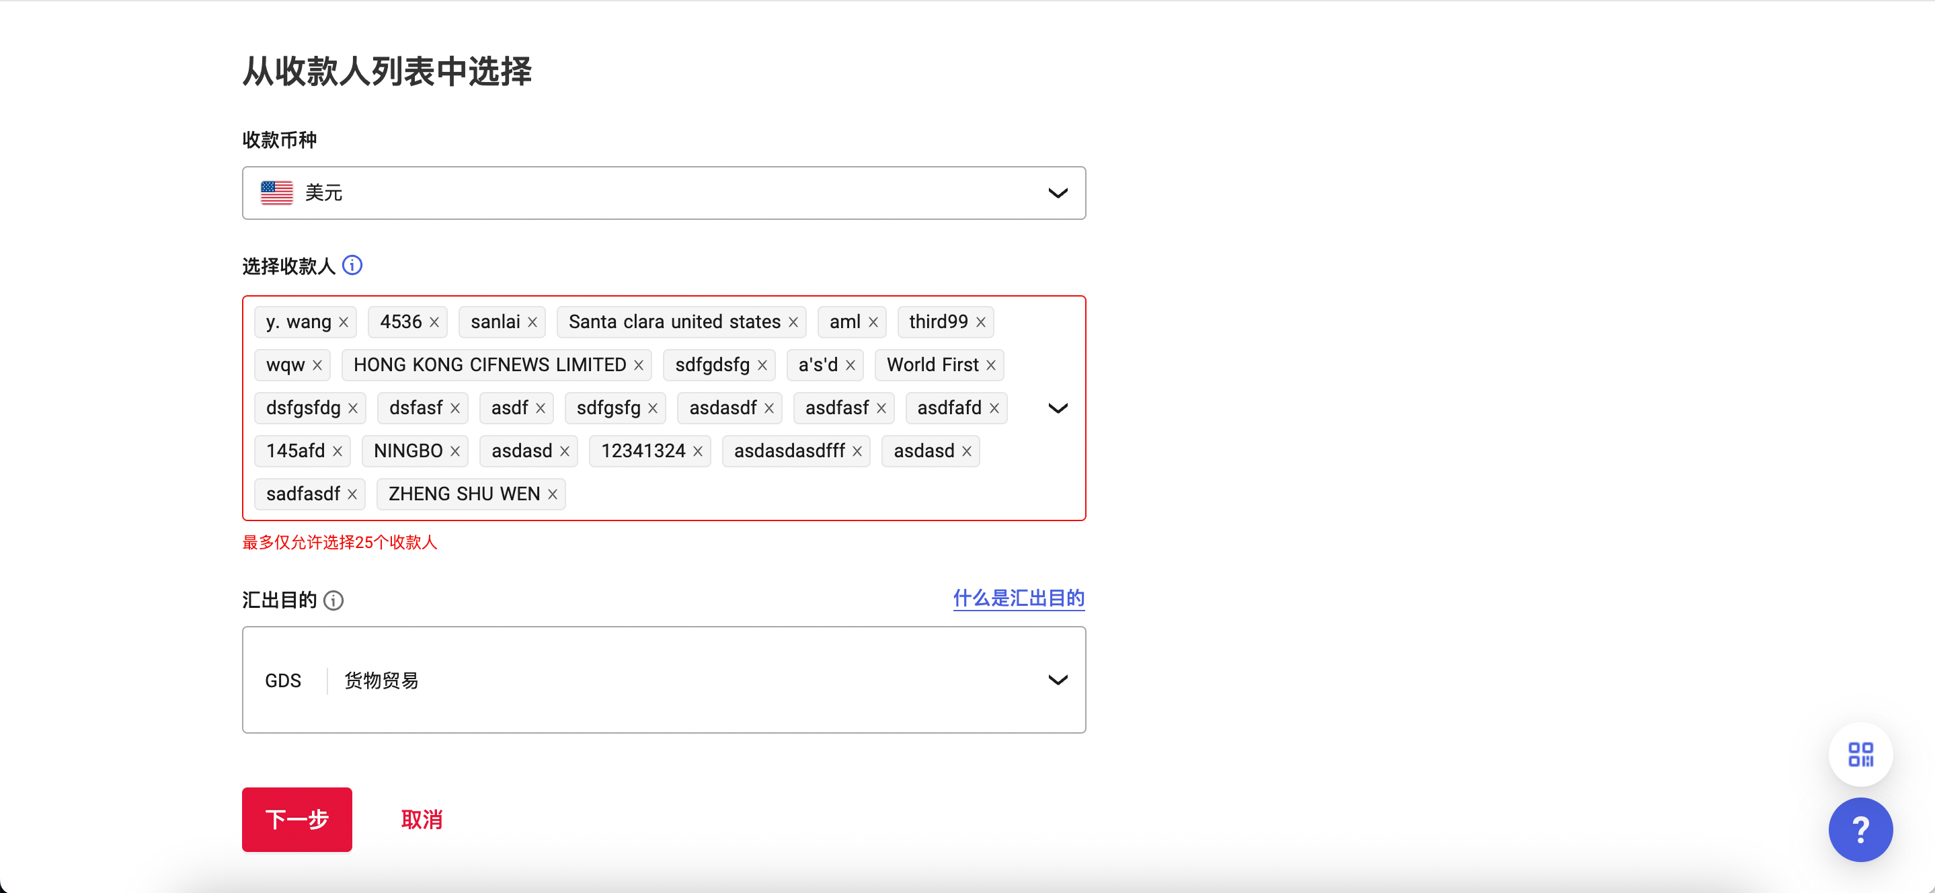The image size is (1935, 893).
Task: Click 取消 to cancel
Action: [422, 820]
